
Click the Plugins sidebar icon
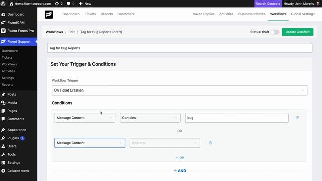tap(3, 138)
